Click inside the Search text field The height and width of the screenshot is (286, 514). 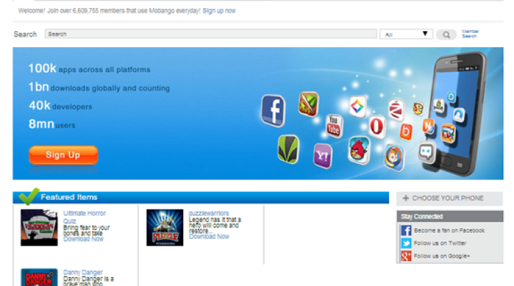tap(210, 34)
